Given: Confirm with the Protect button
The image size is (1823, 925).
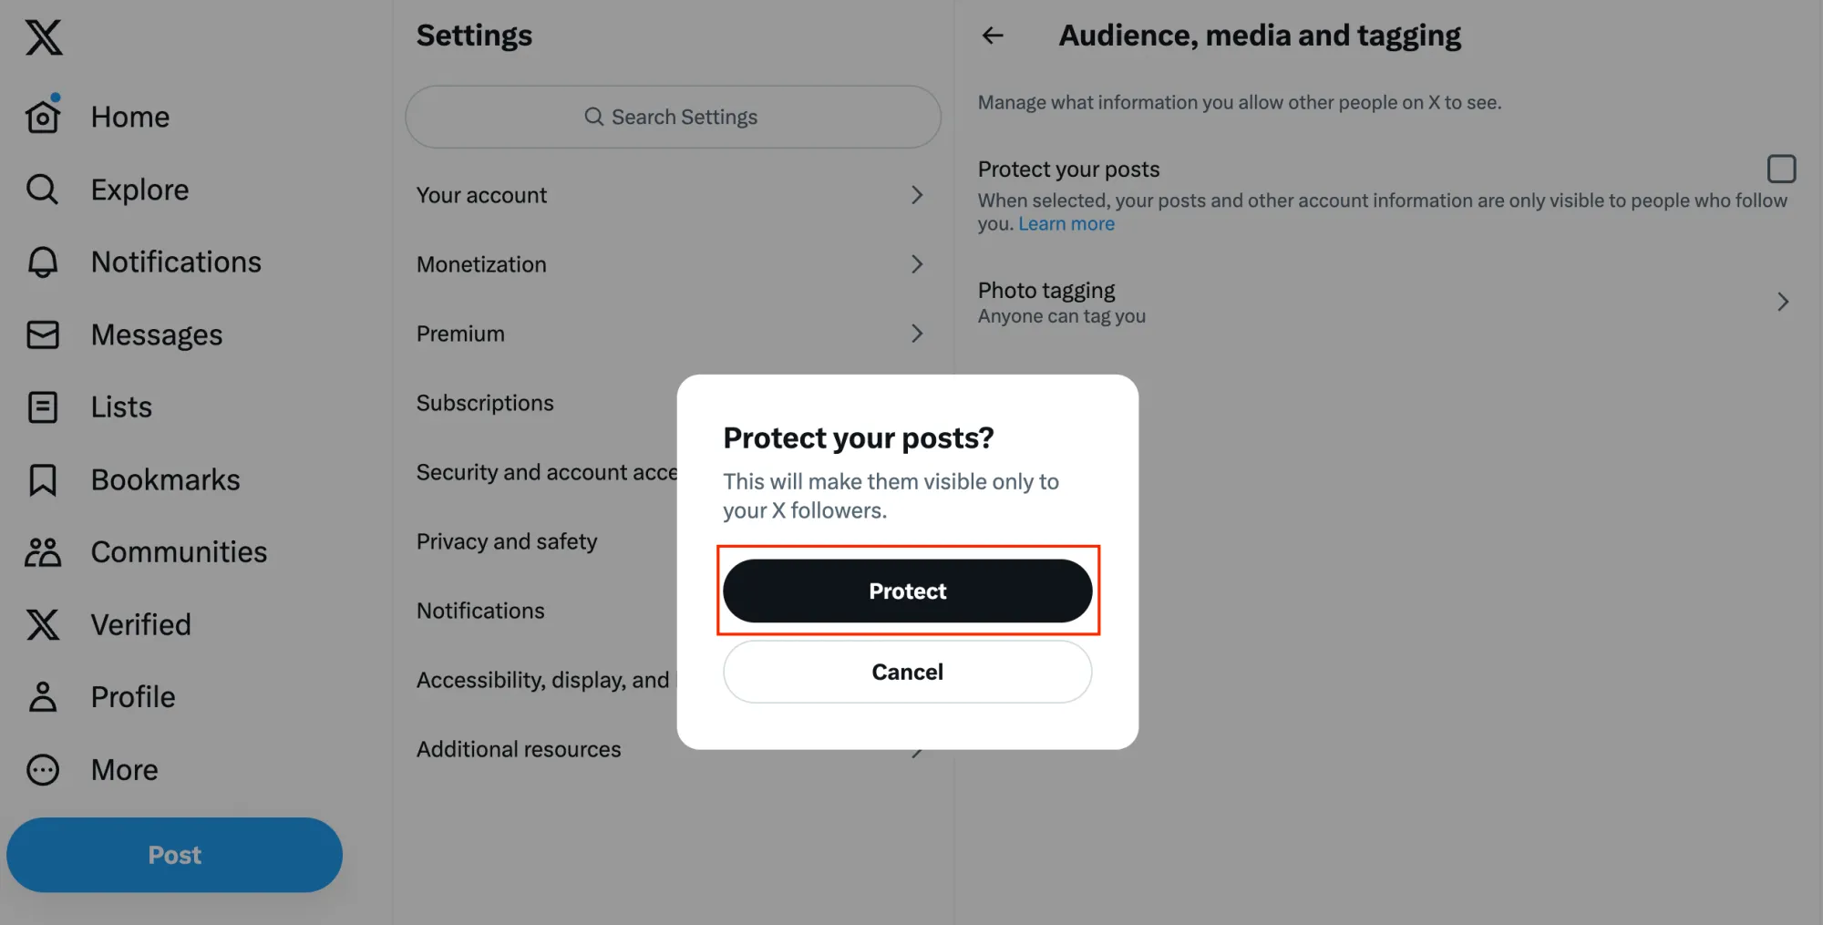Looking at the screenshot, I should pos(907,590).
